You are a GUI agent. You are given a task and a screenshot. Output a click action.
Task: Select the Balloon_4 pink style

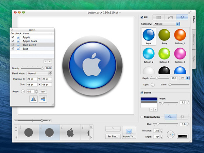(x=180, y=55)
